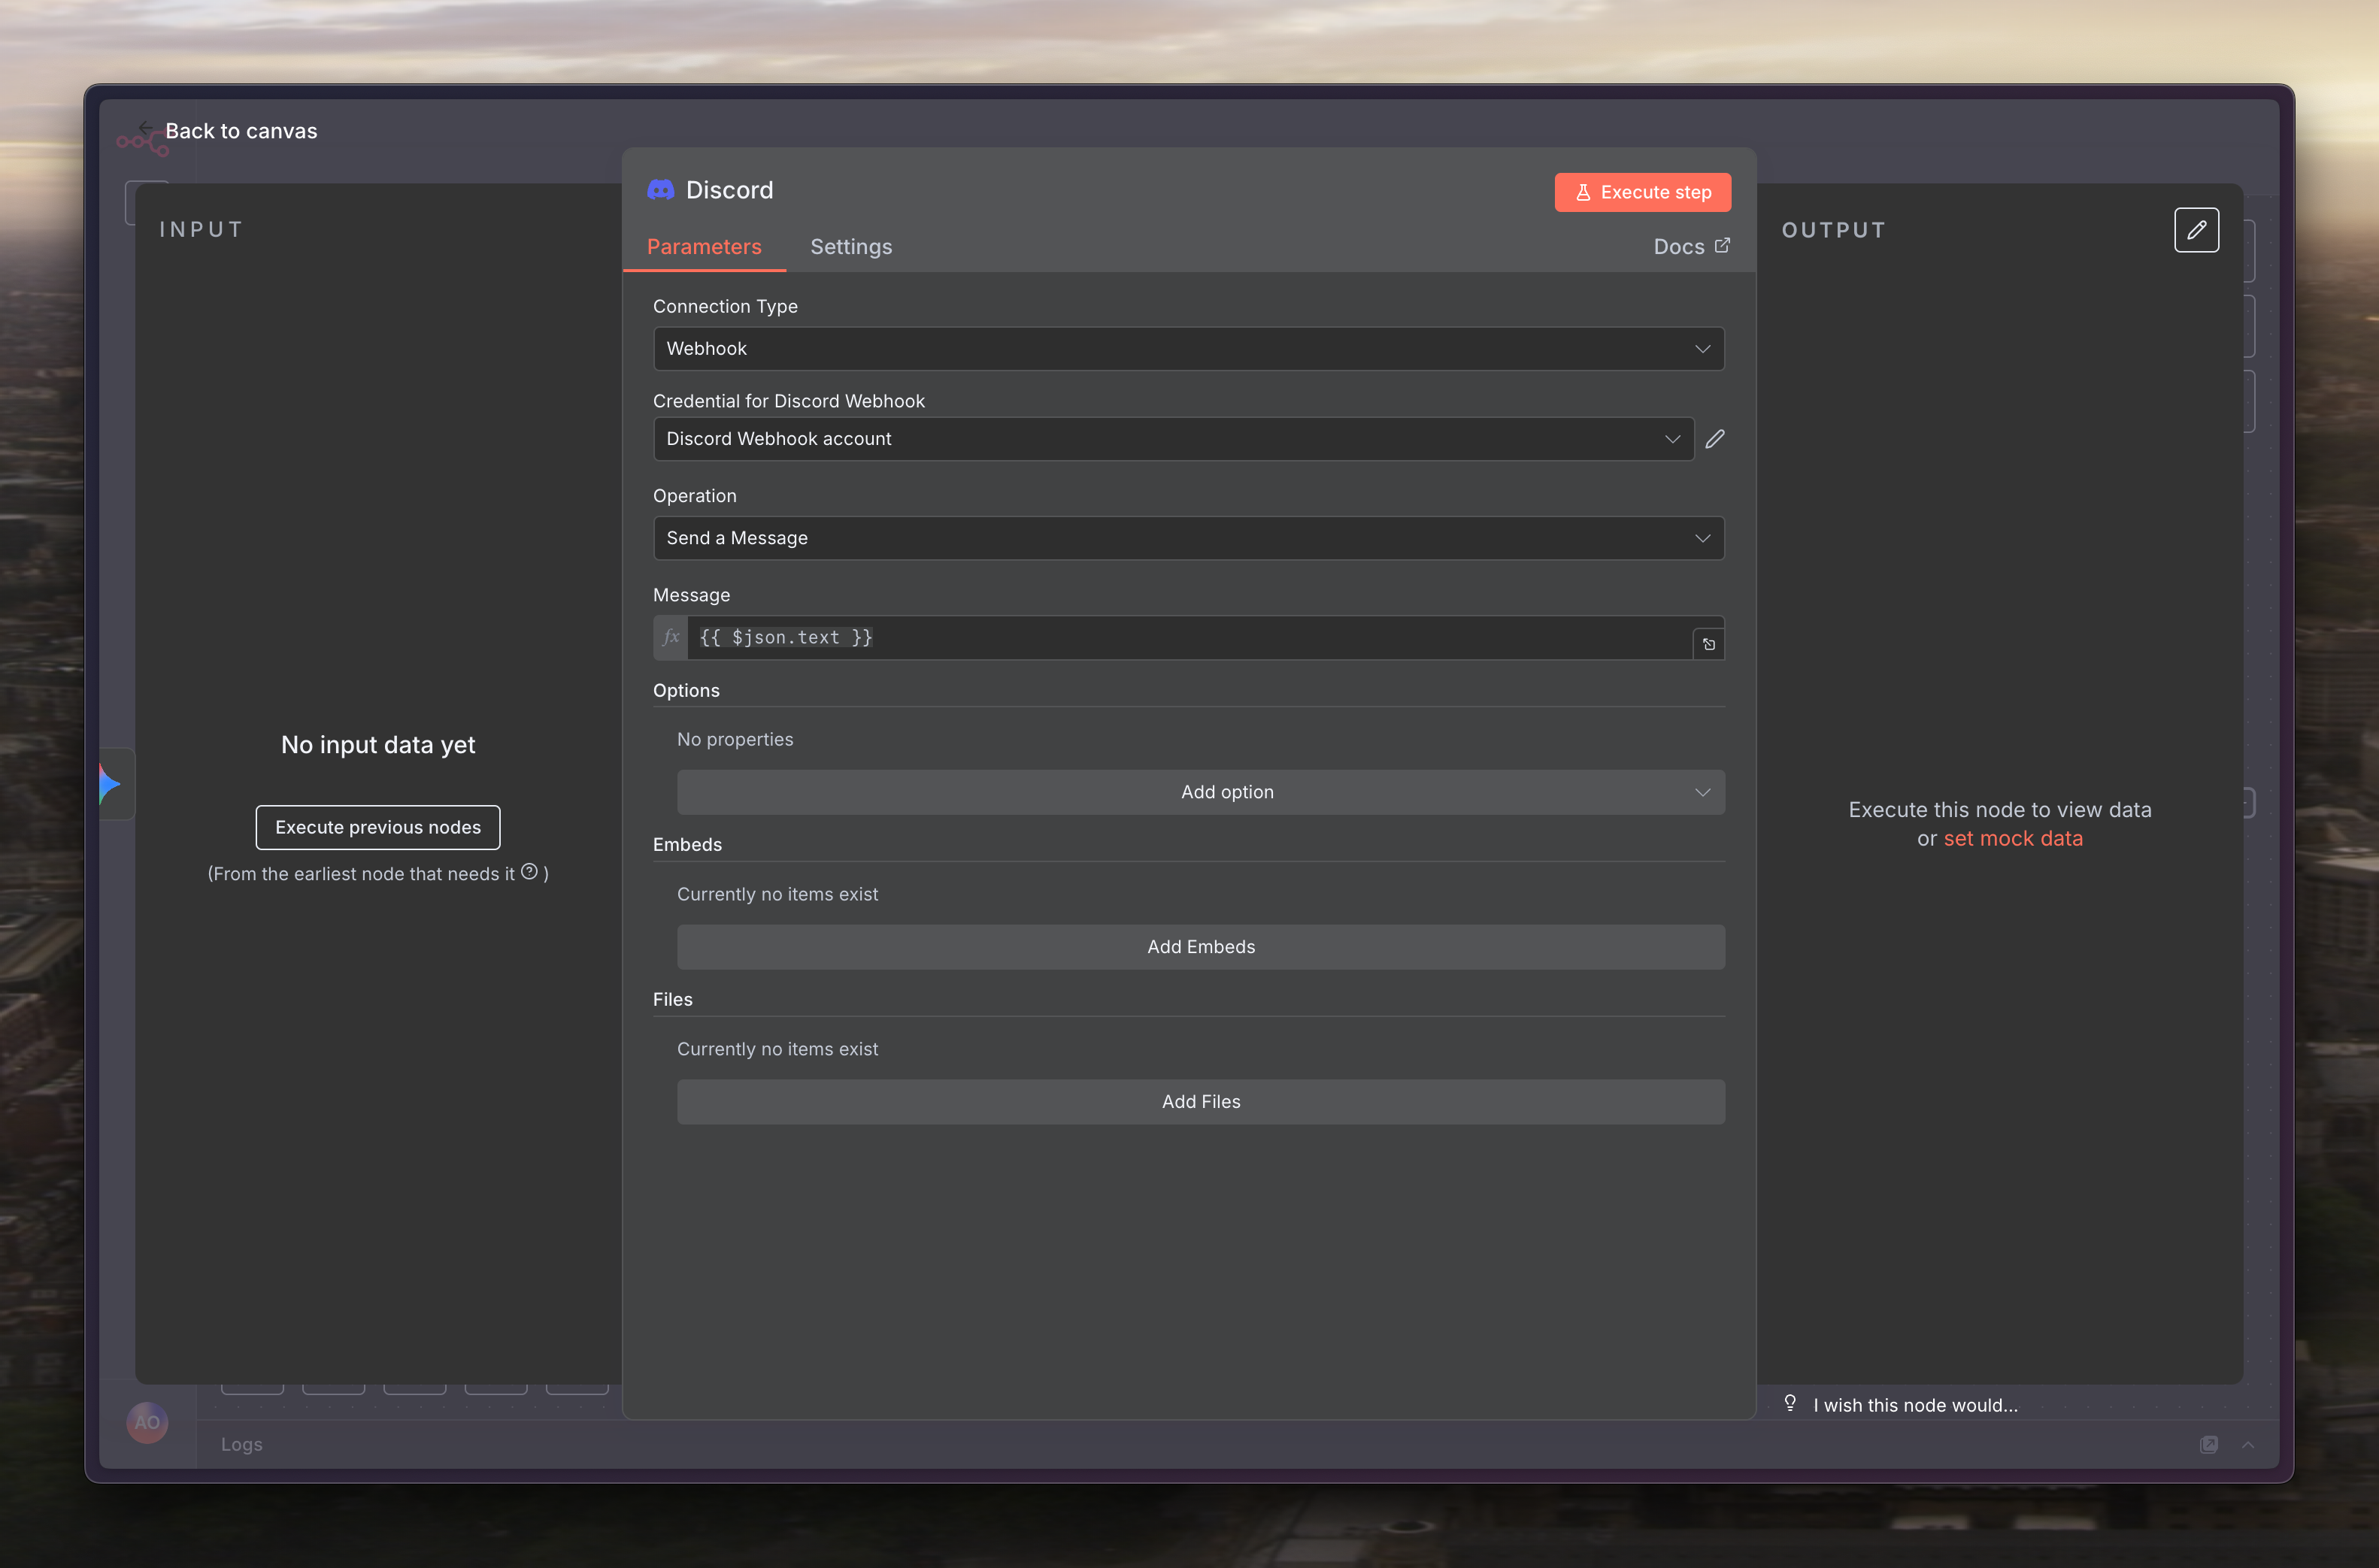Click the Logs label

[242, 1444]
